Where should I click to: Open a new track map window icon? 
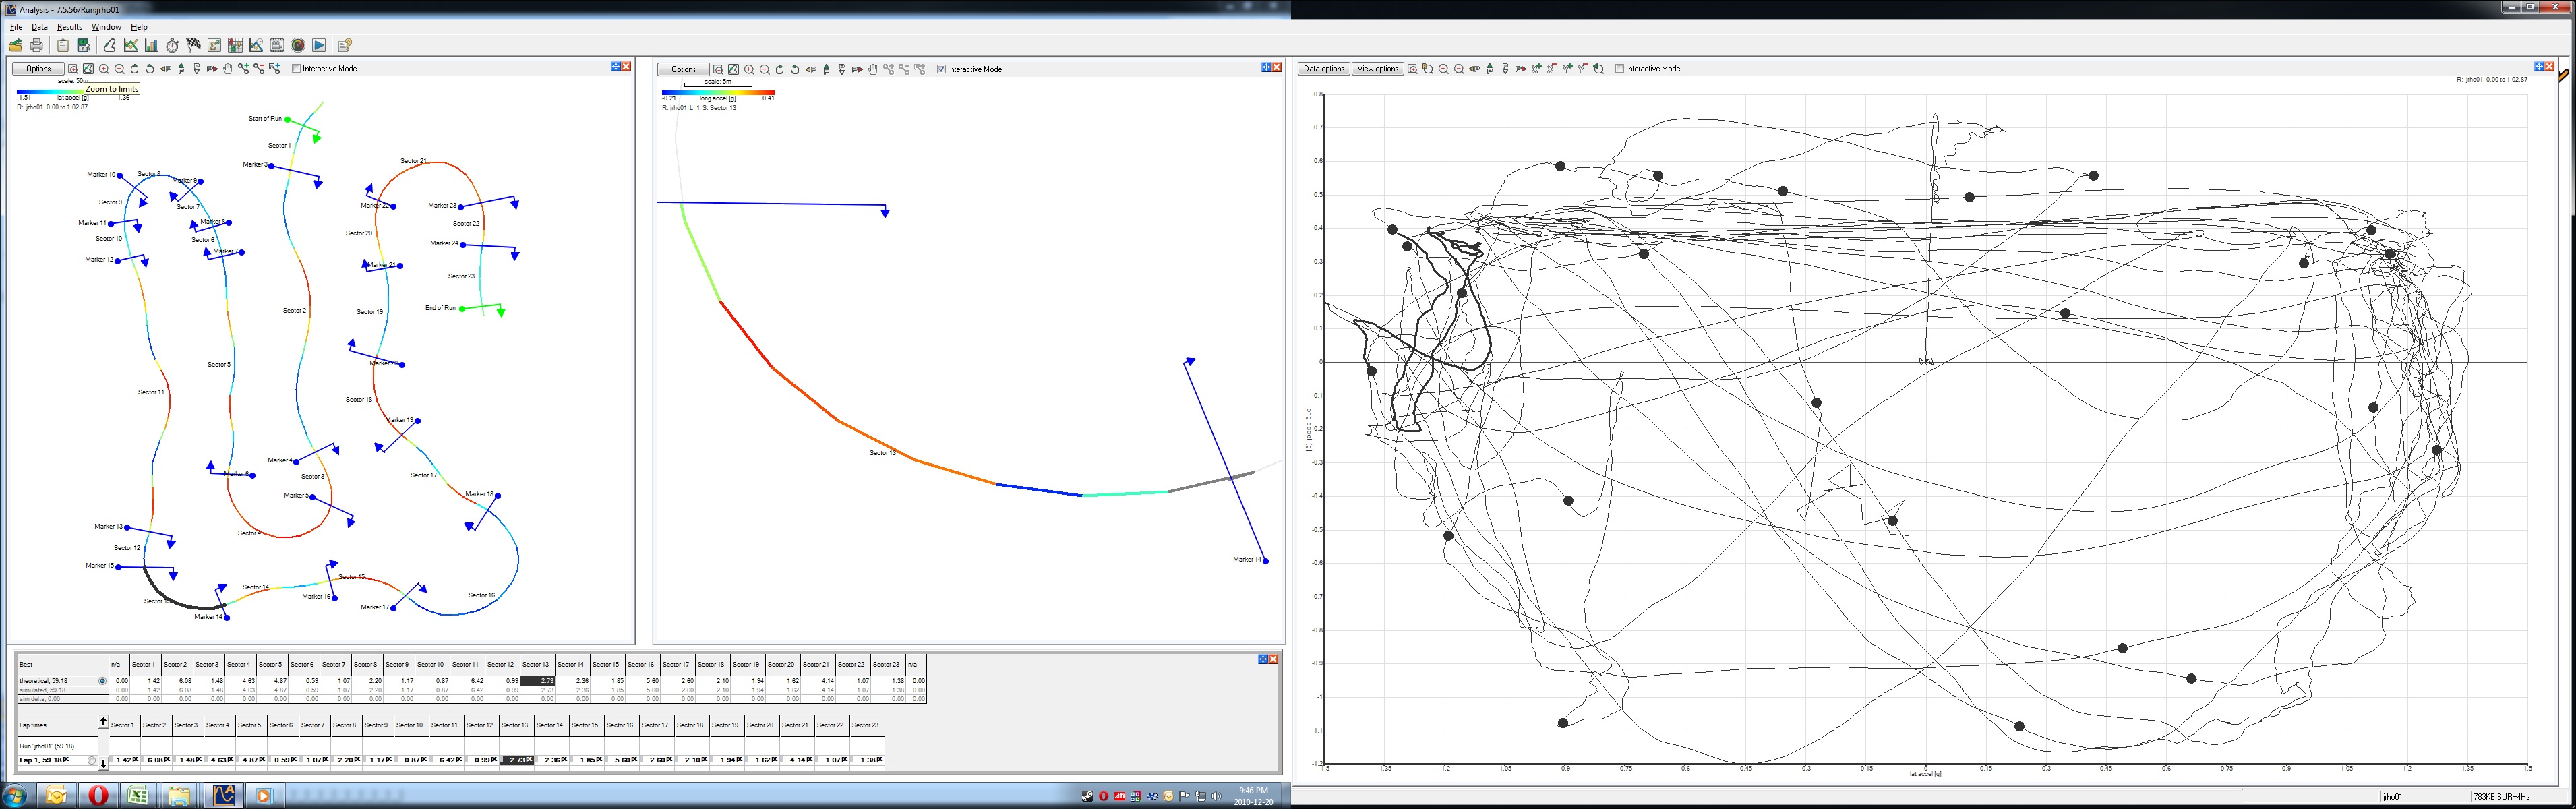(110, 46)
